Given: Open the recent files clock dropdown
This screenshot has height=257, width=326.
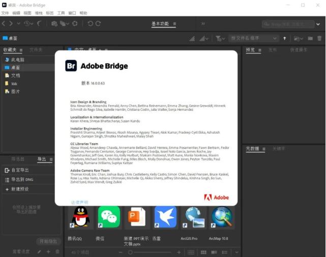Looking at the screenshot, I should (28, 23).
